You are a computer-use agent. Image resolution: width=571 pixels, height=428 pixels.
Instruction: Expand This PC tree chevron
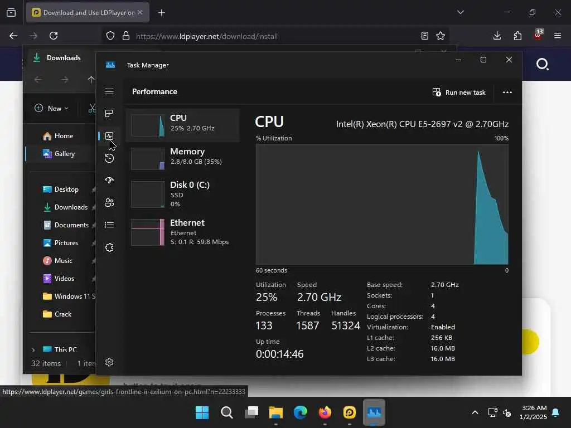click(33, 350)
